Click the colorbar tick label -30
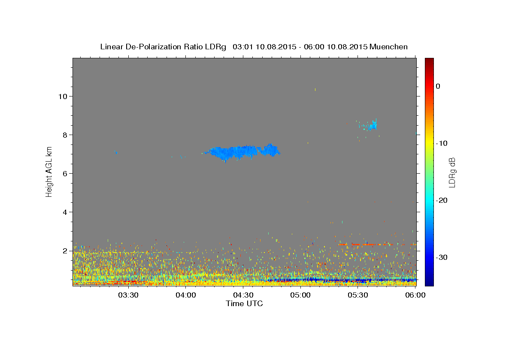 442,257
